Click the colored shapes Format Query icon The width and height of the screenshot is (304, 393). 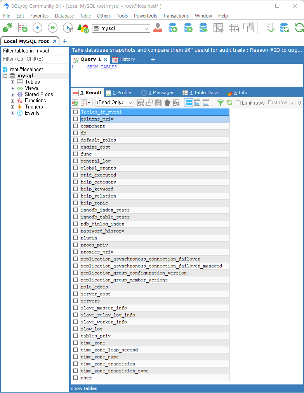tap(83, 28)
